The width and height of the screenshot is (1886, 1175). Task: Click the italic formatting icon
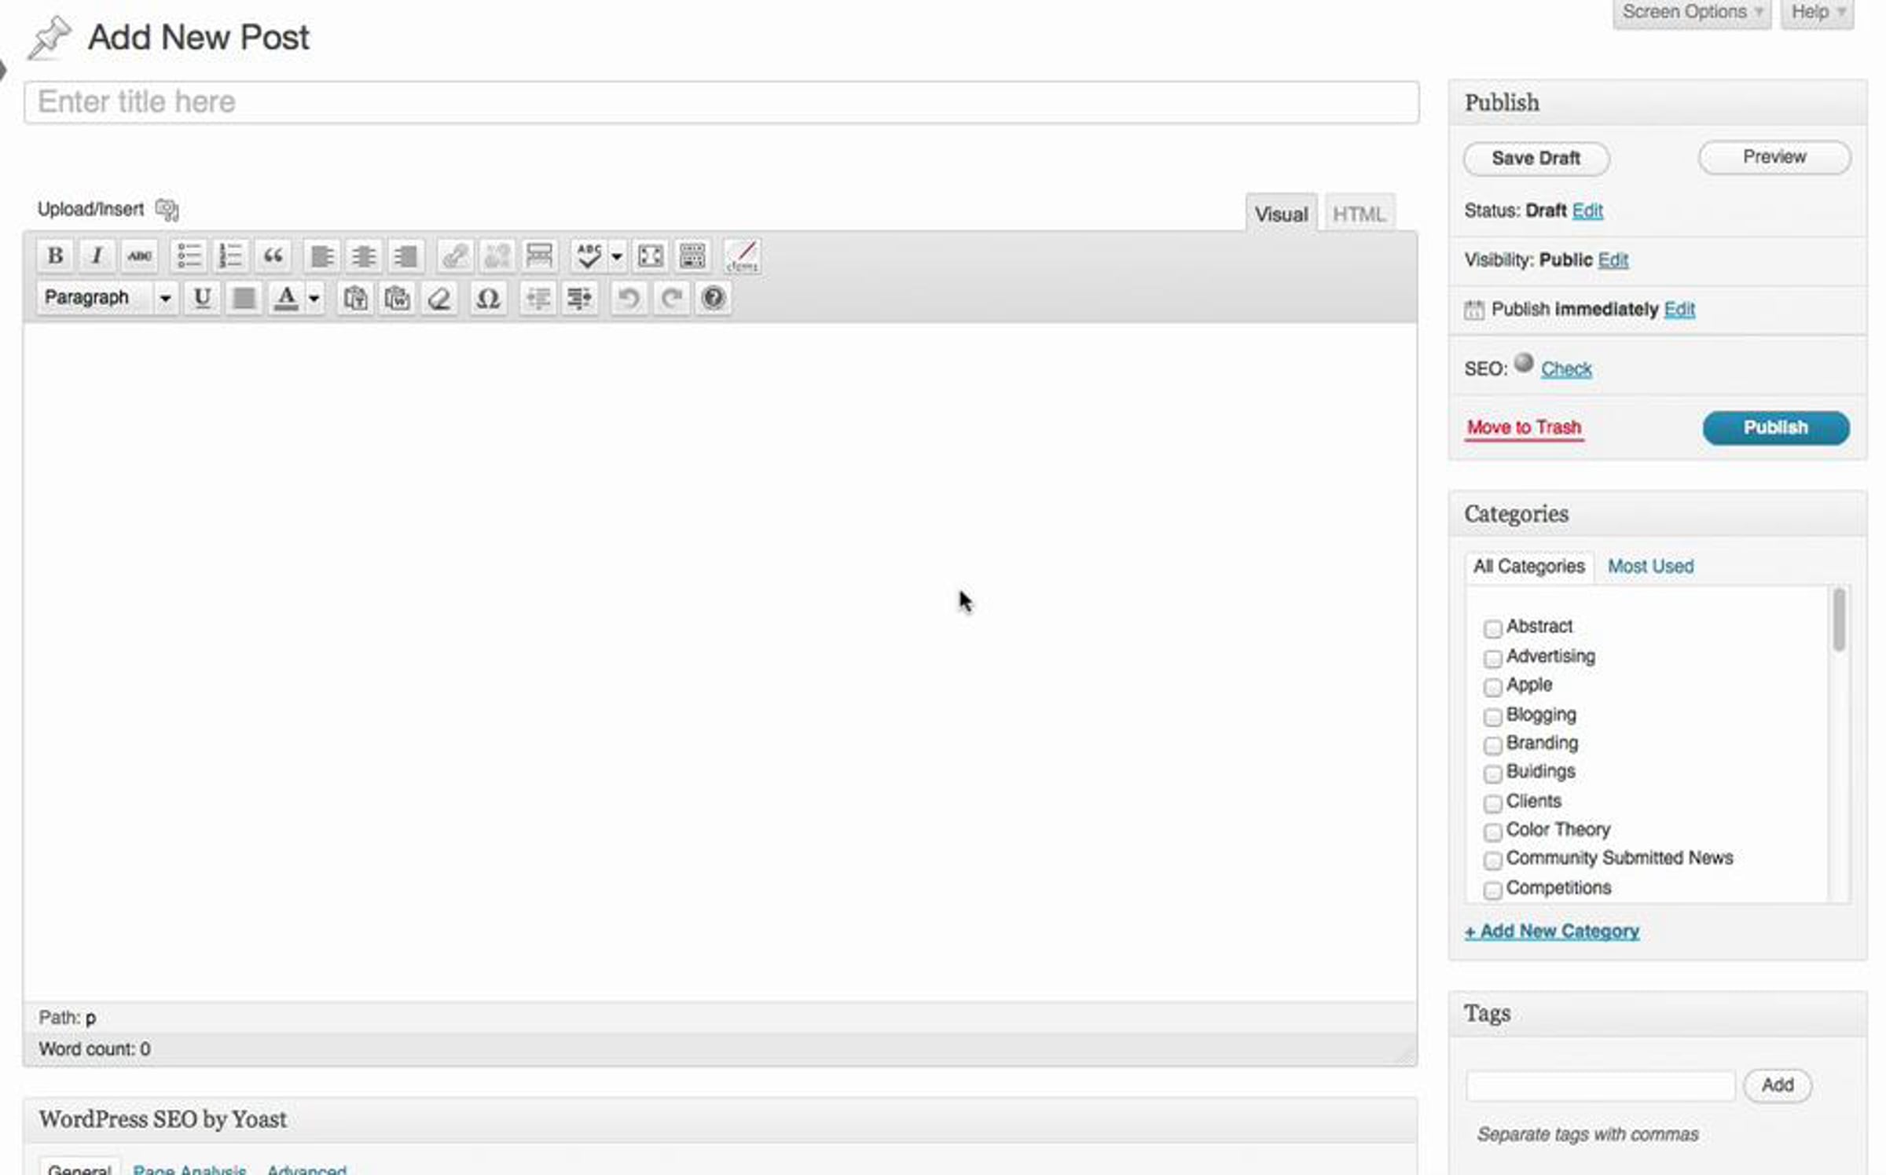click(x=97, y=255)
